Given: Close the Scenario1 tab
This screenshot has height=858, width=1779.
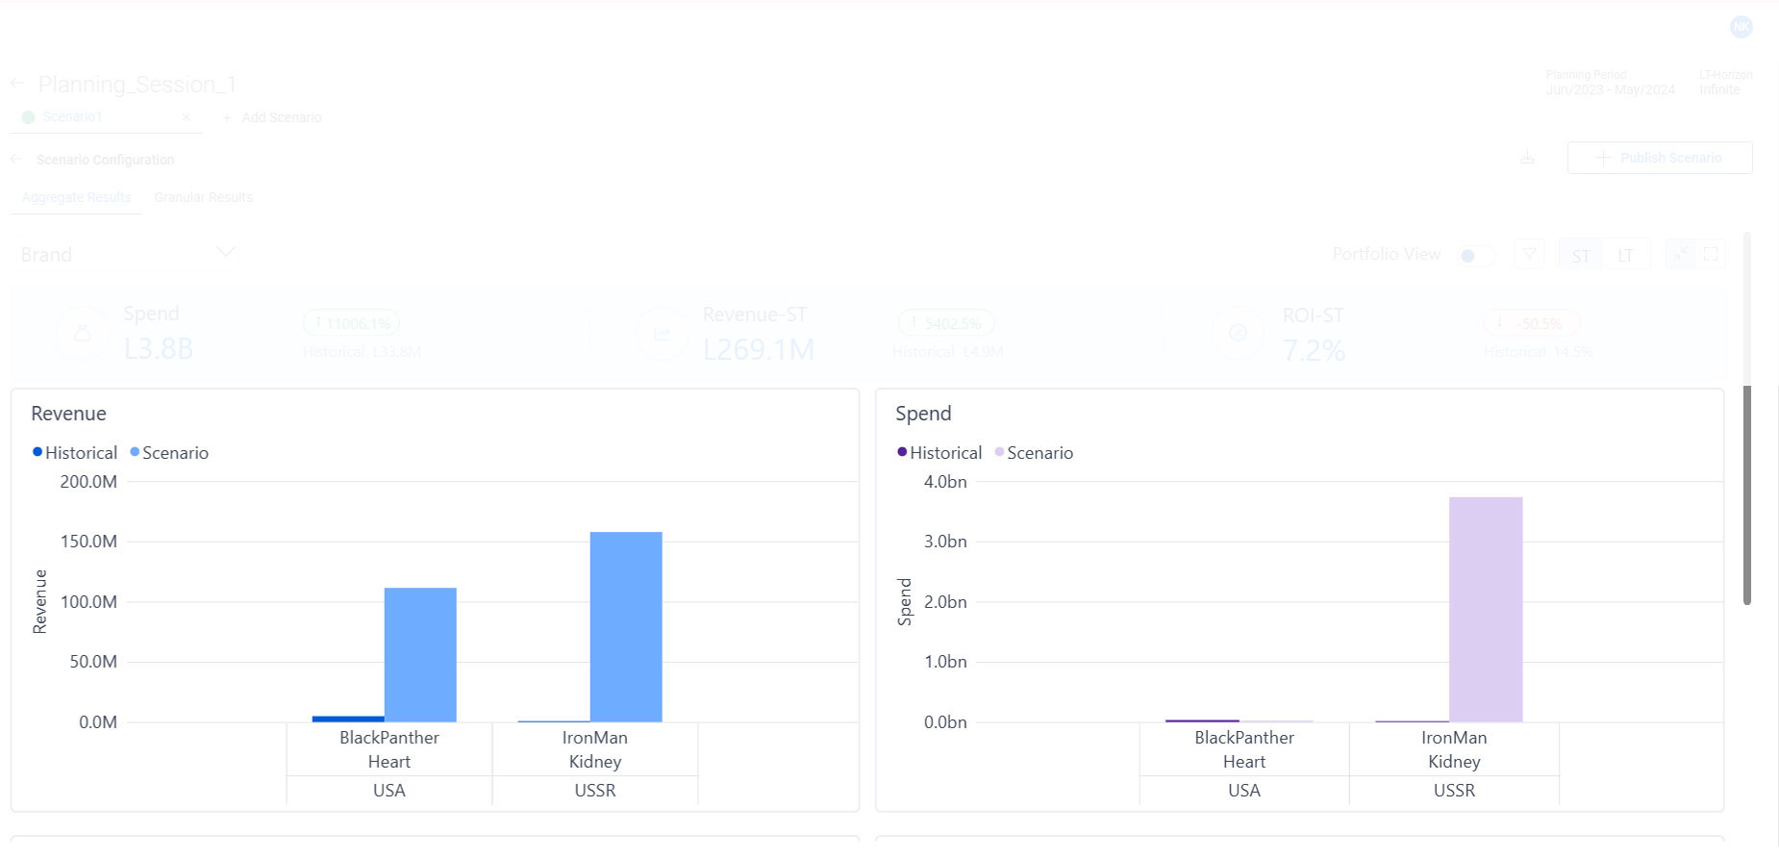Looking at the screenshot, I should coord(187,117).
